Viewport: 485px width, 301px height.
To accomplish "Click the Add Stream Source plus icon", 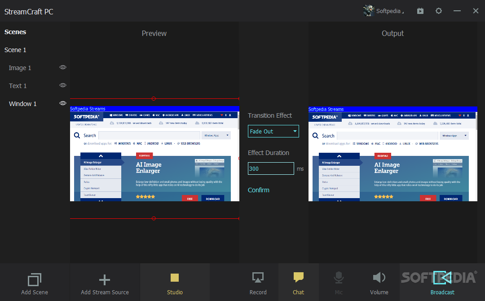I will tap(105, 279).
